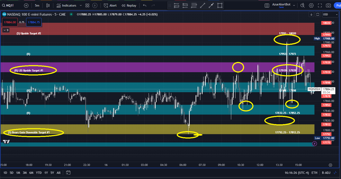Save the AzurAlertBot layout
The height and width of the screenshot is (179, 341).
[281, 7]
